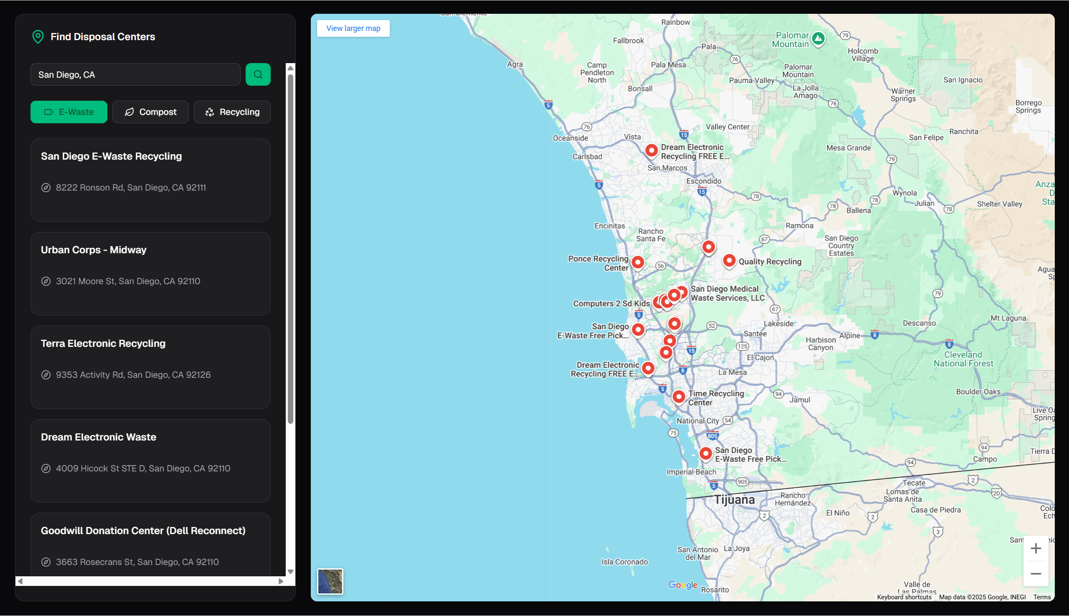Switch to the Recycling filter

pyautogui.click(x=232, y=112)
